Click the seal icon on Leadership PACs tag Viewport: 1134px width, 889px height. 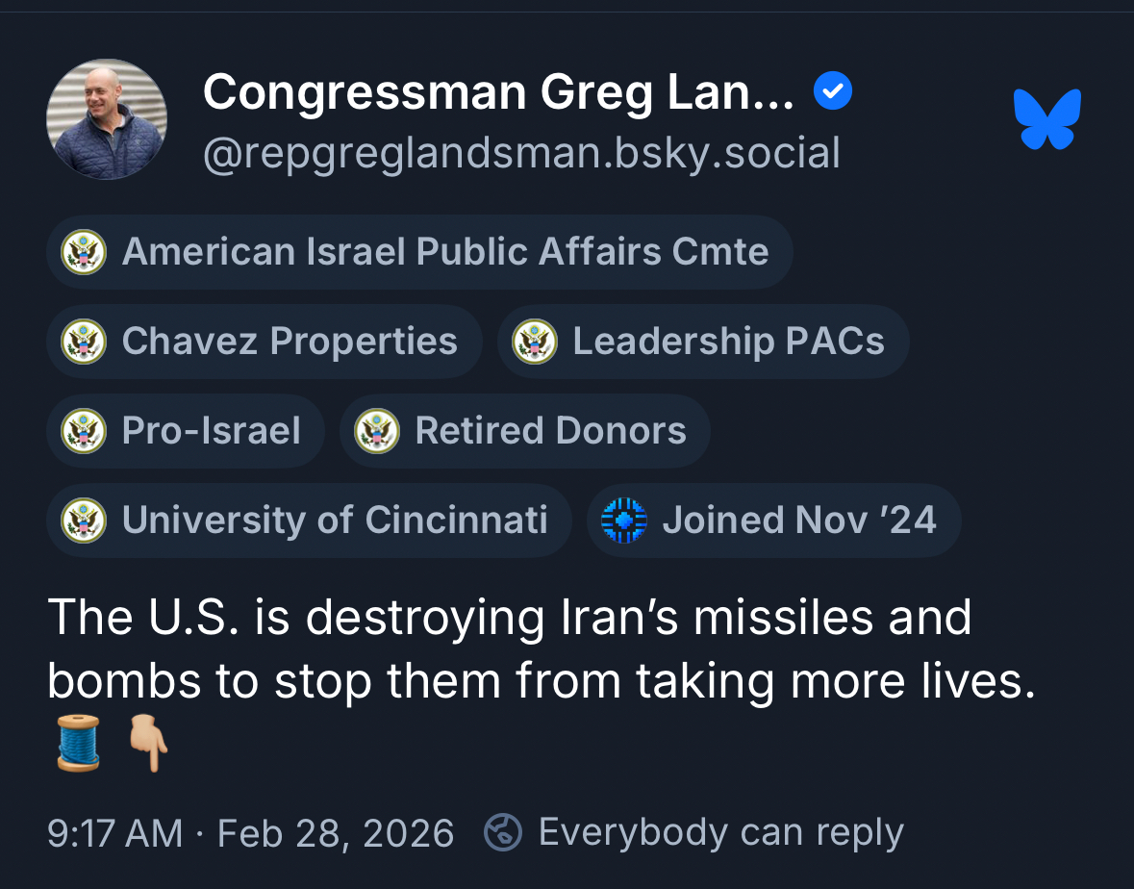[x=535, y=342]
